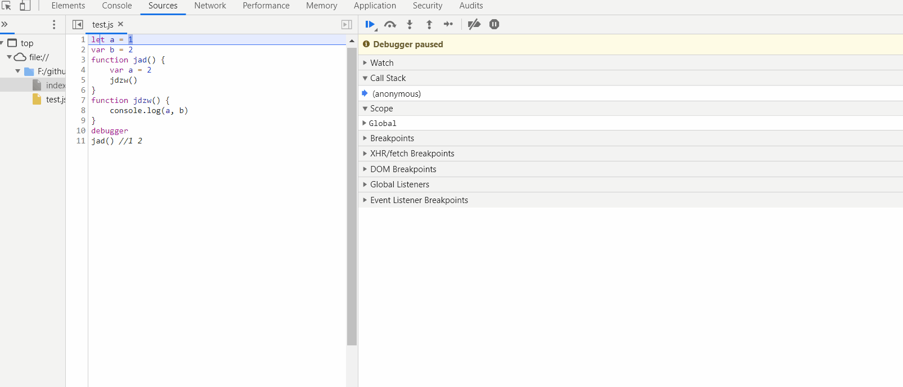Viewport: 903px width, 387px height.
Task: Hide the file navigator pane
Action: coord(78,24)
